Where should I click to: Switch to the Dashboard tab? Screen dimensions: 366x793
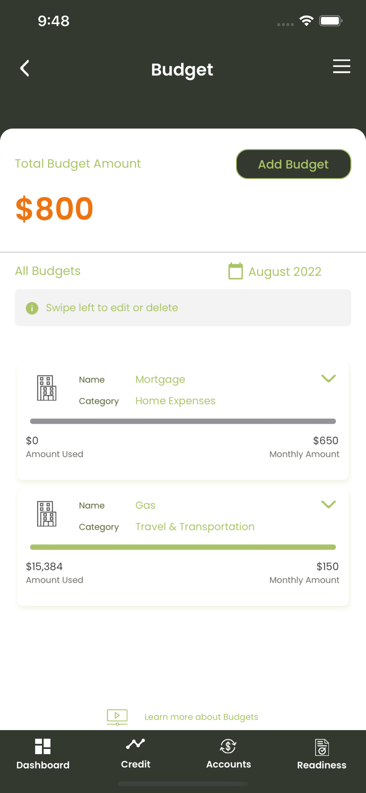click(43, 754)
